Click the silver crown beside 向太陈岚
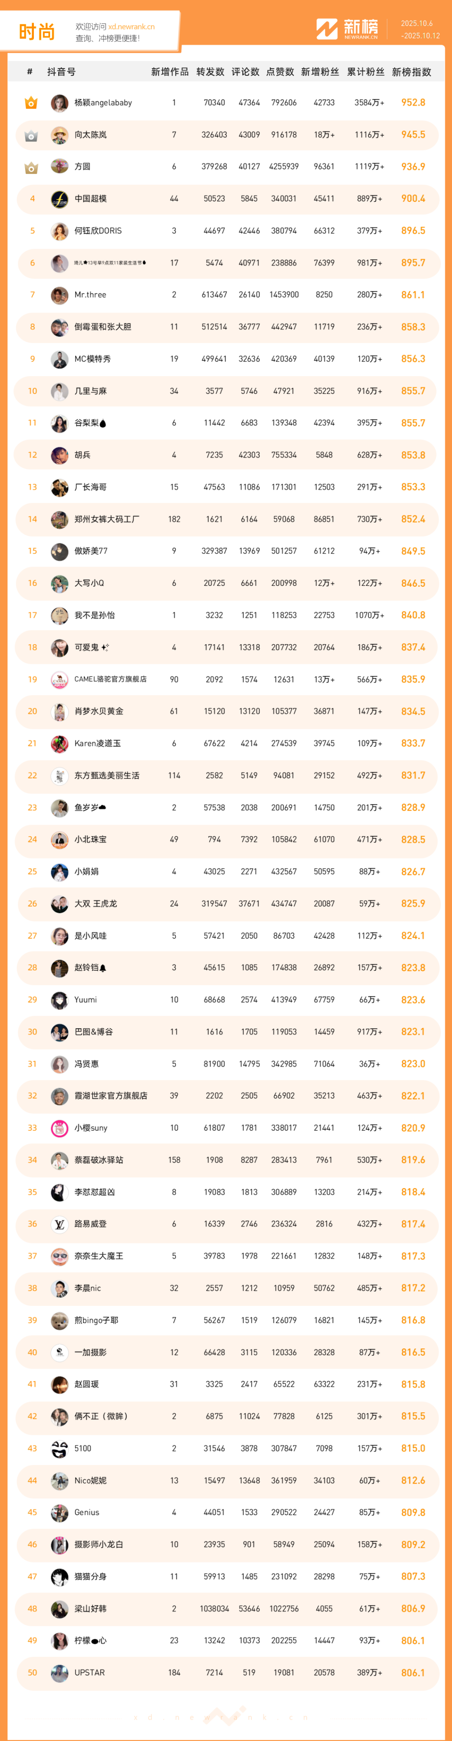The width and height of the screenshot is (452, 1741). [x=31, y=135]
